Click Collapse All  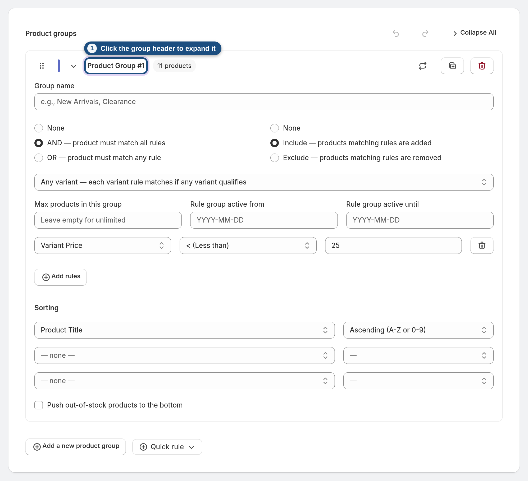[x=475, y=33]
